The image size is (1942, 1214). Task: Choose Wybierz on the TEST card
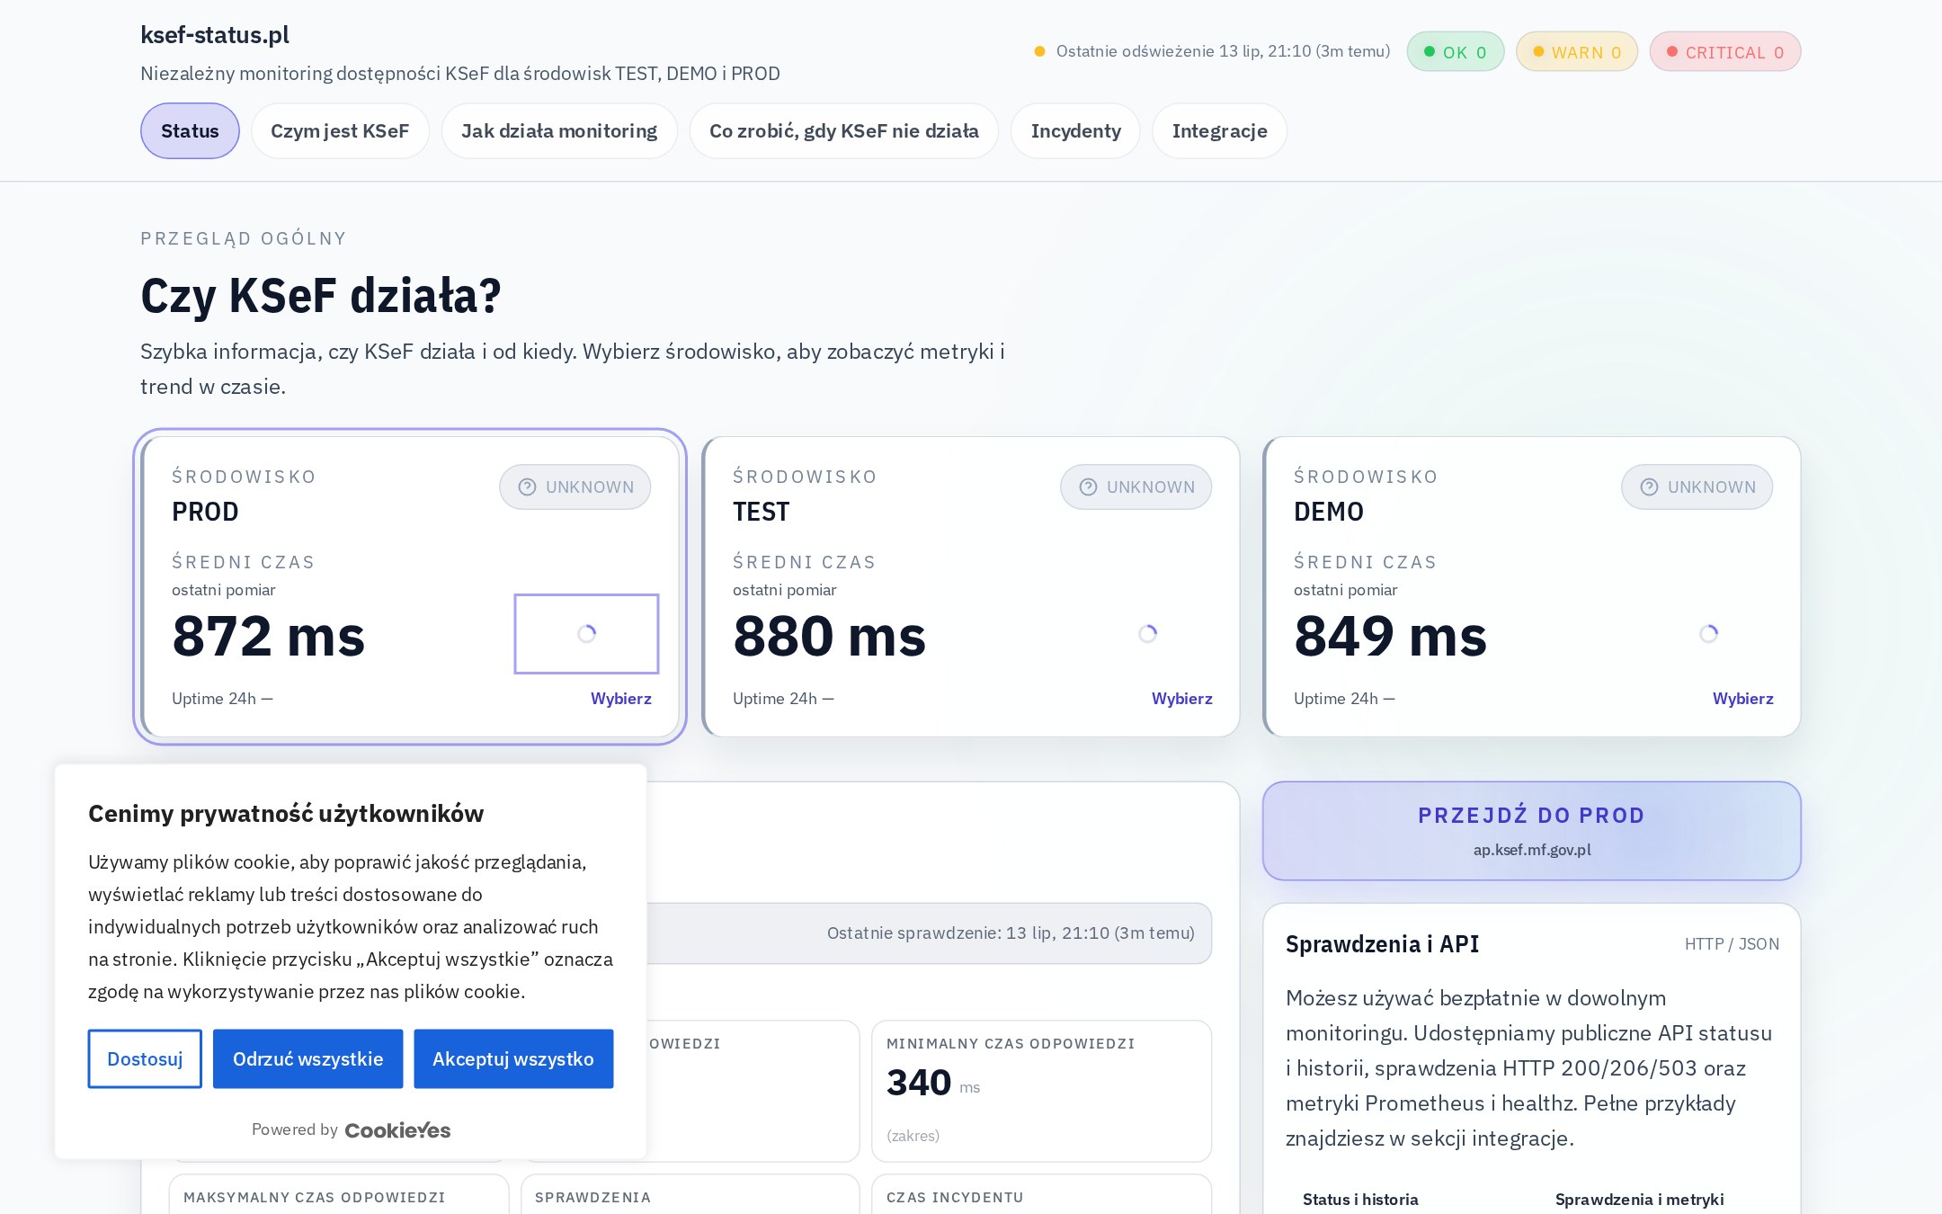(1182, 699)
